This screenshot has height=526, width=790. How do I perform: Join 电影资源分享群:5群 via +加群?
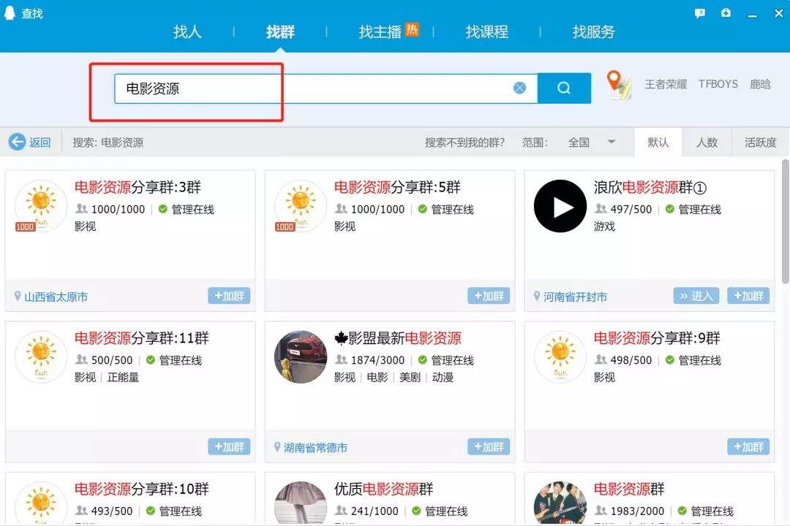(488, 296)
